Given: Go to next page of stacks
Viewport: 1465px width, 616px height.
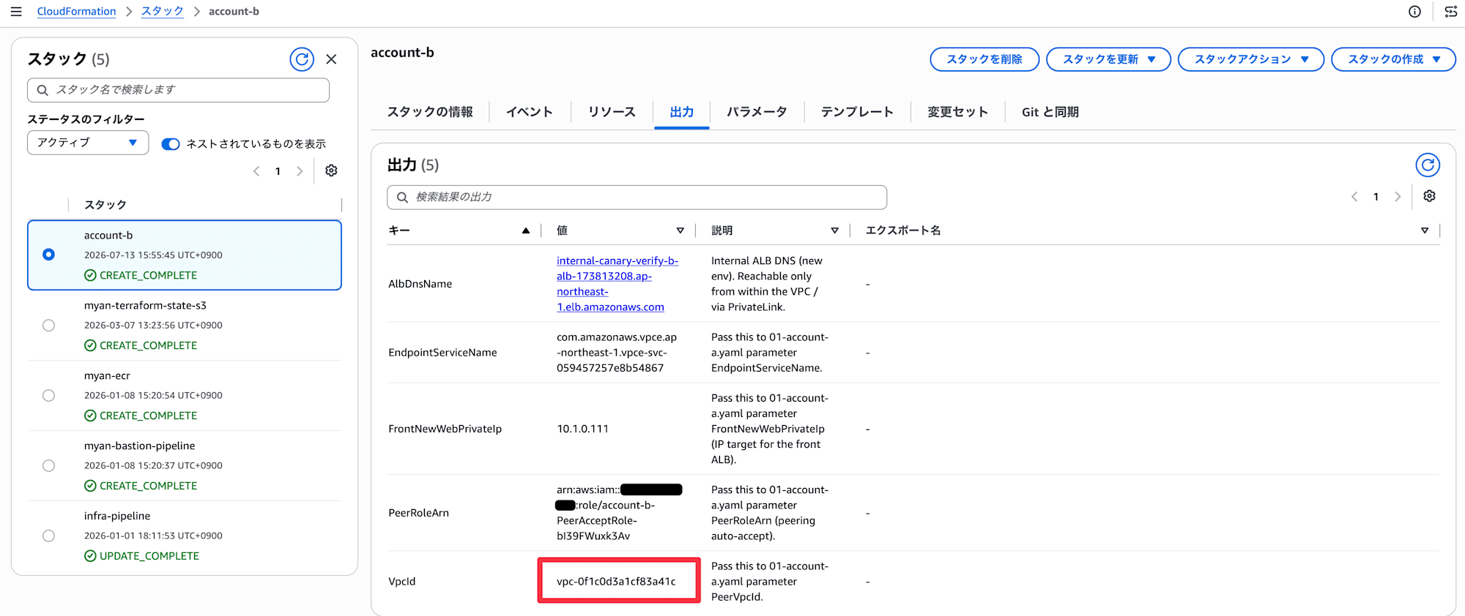Looking at the screenshot, I should 299,171.
